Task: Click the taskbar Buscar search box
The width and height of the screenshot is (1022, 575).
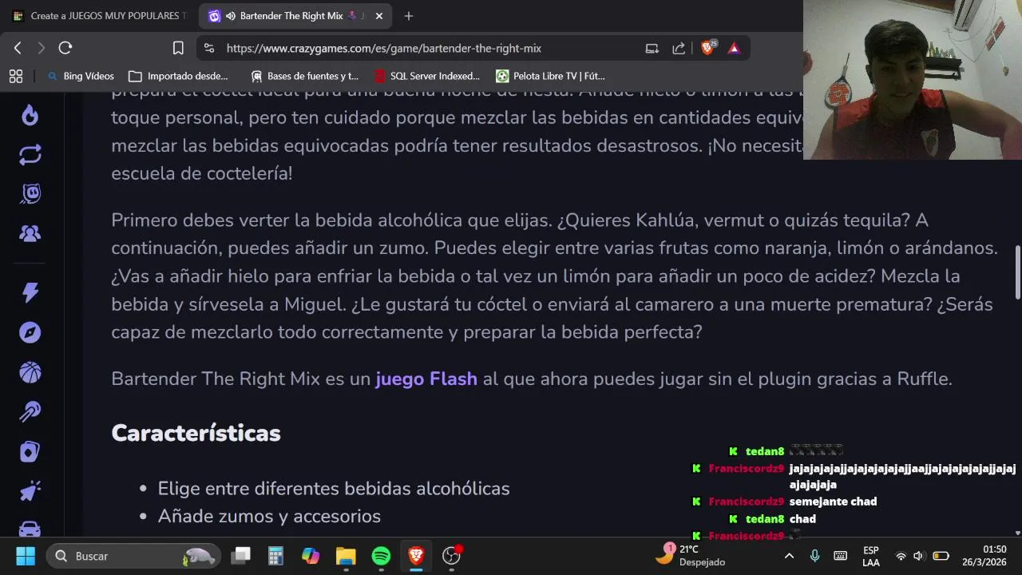Action: pyautogui.click(x=132, y=556)
